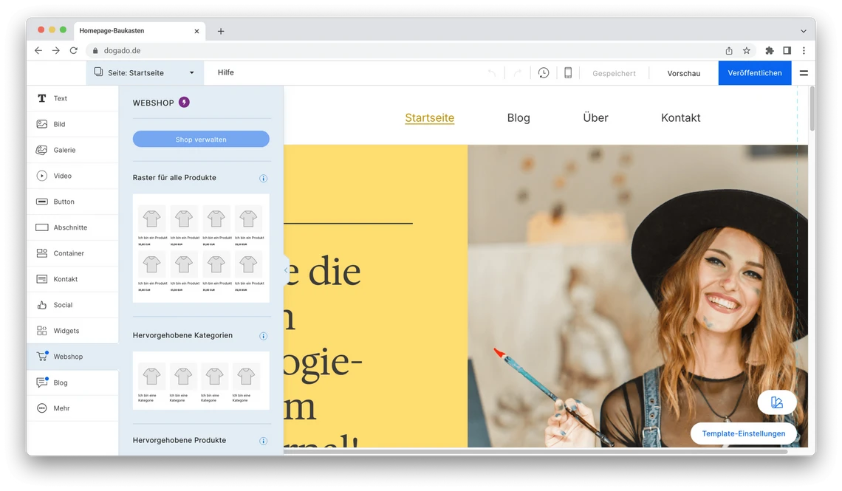The image size is (842, 491).
Task: Open the browser tab list chevron
Action: pyautogui.click(x=804, y=30)
